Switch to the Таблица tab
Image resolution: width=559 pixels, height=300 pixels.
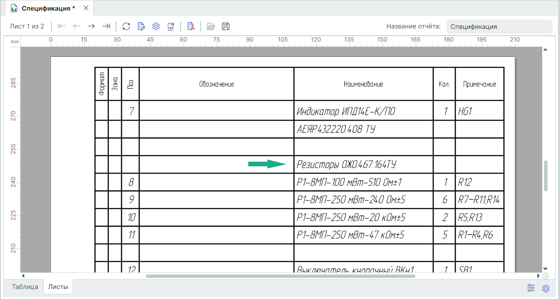pyautogui.click(x=25, y=286)
